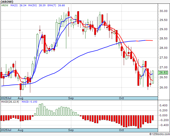Click the 26.00 price axis label
The height and width of the screenshot is (136, 170).
pos(163,87)
